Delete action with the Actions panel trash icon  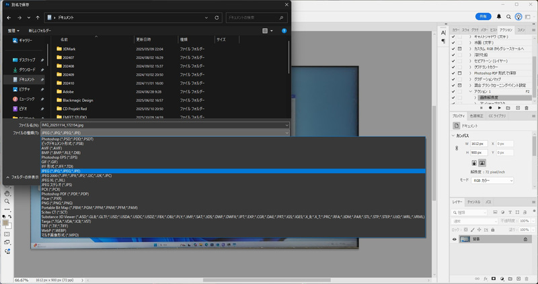pyautogui.click(x=527, y=108)
